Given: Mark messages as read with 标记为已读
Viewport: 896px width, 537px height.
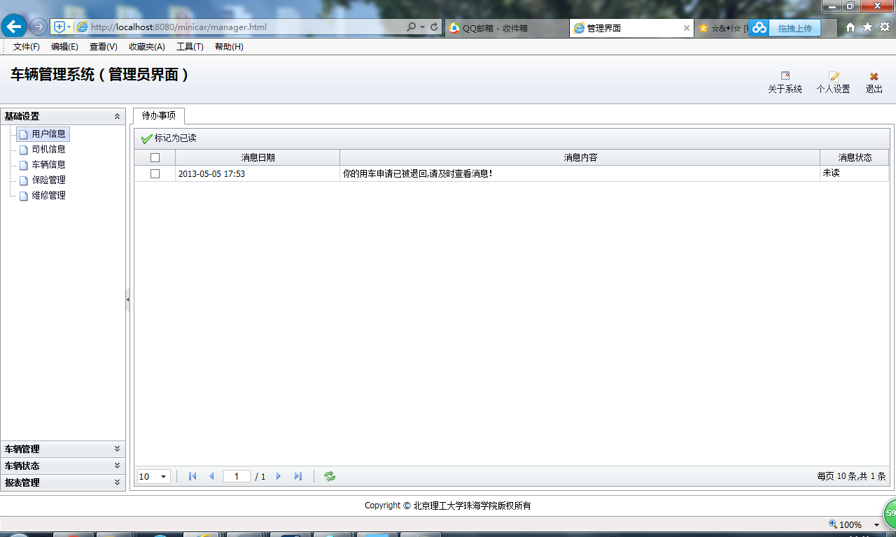Looking at the screenshot, I should pyautogui.click(x=171, y=138).
